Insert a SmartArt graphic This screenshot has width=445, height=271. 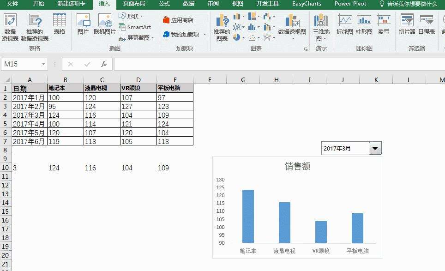coord(135,27)
